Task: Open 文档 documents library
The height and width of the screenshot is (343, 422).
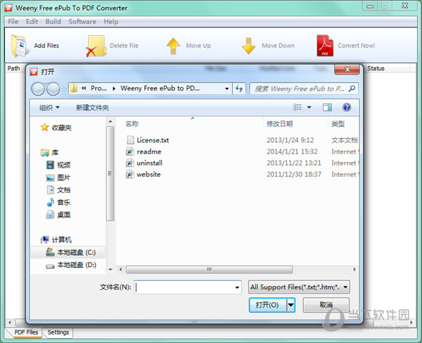Action: point(58,189)
